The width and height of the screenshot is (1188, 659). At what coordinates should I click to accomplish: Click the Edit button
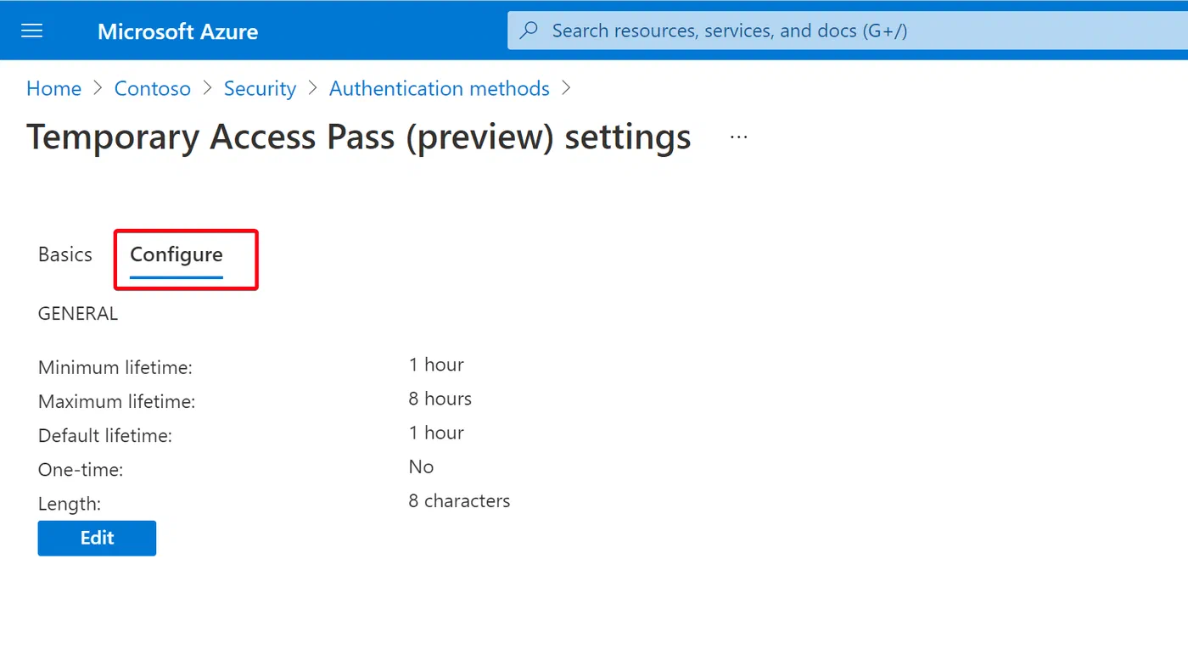point(97,538)
